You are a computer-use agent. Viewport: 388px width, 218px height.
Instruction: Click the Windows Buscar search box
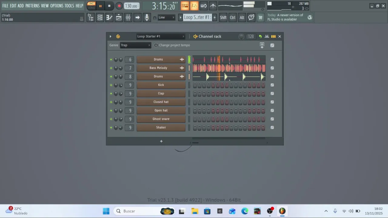[144, 211]
